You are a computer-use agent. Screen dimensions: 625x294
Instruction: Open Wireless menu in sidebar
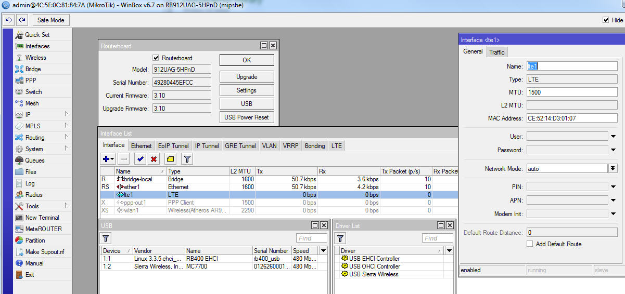[x=35, y=58]
